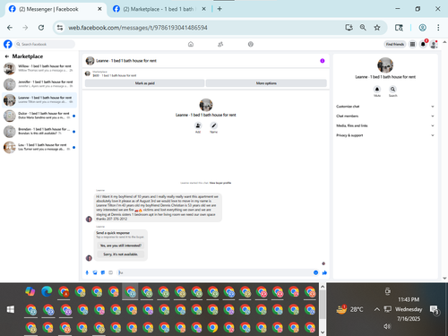Click Find friends button
The image size is (448, 336).
[x=395, y=44]
